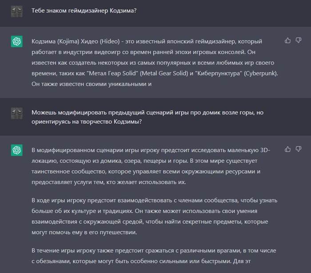This screenshot has height=273, width=311.
Task: Like the modified game scenario response
Action: click(x=287, y=149)
